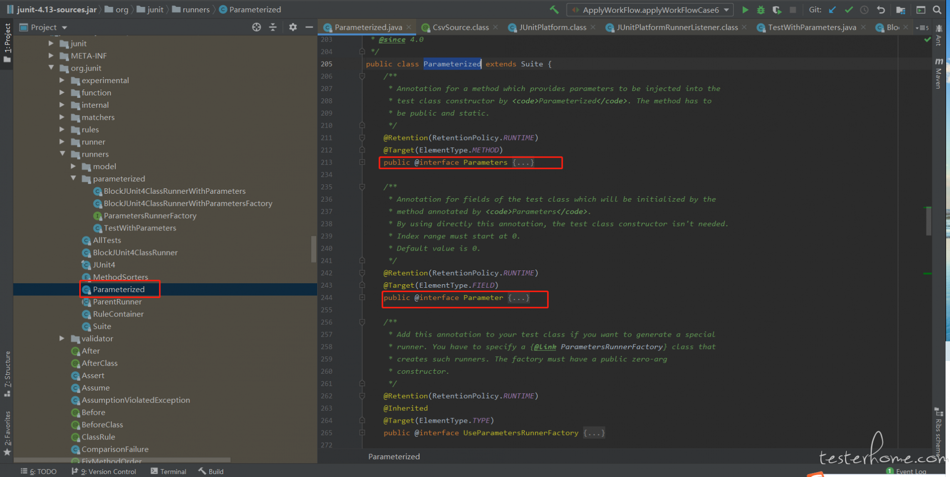950x477 pixels.
Task: Open the Structure tool window
Action: pos(7,374)
